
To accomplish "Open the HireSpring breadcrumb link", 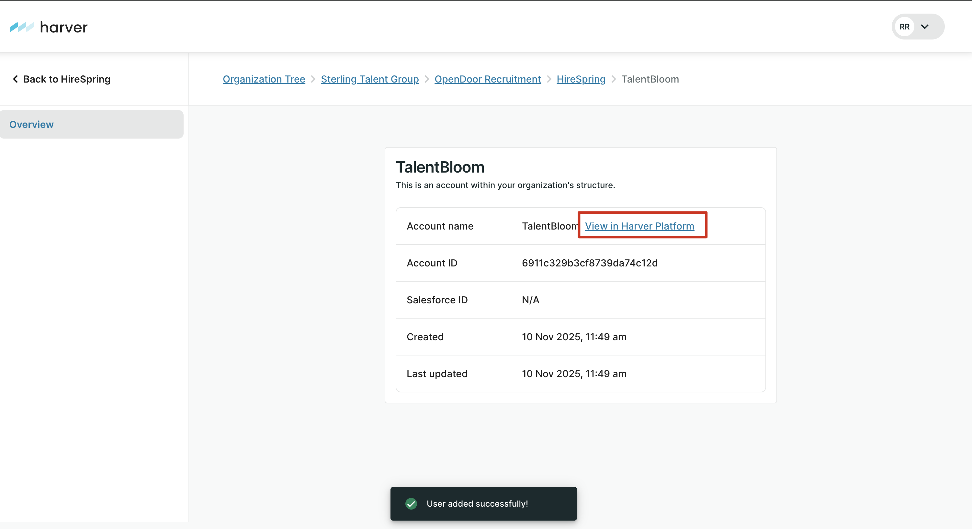I will (581, 79).
